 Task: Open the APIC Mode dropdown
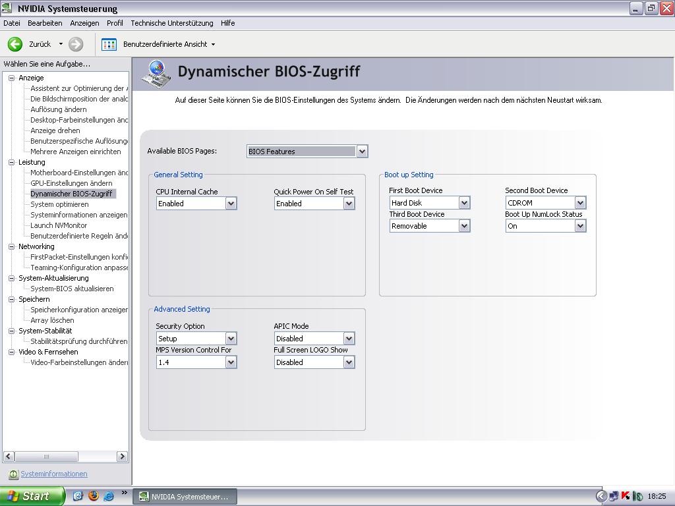click(349, 339)
